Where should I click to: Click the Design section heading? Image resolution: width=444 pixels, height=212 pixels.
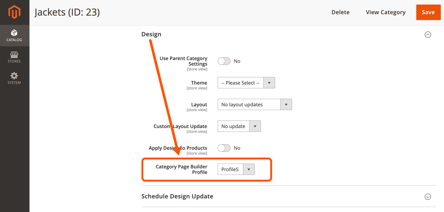[151, 34]
